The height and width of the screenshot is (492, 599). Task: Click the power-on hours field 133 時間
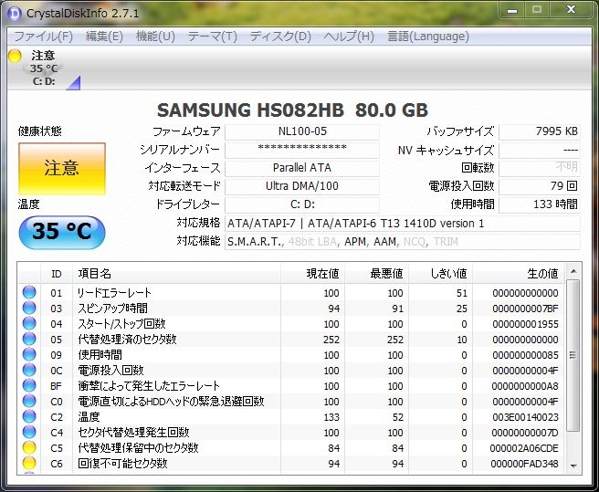[x=540, y=204]
